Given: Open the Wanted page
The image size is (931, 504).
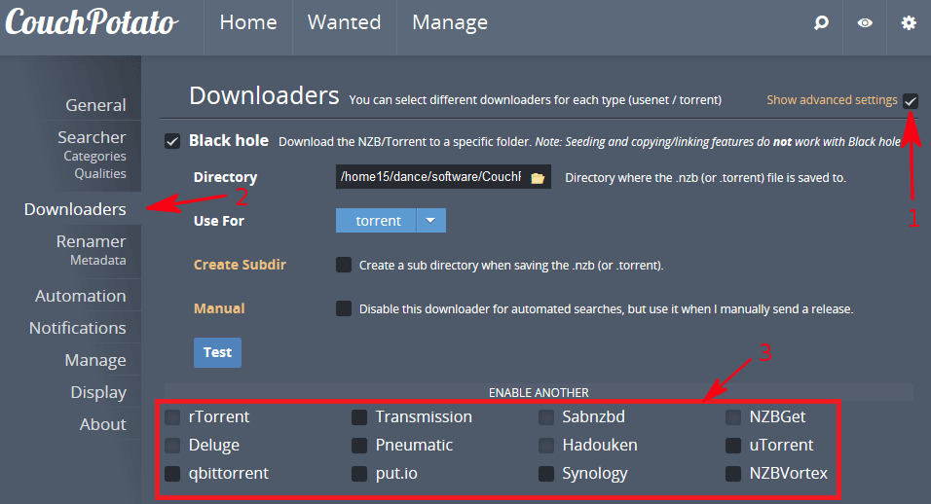Looking at the screenshot, I should click(345, 22).
